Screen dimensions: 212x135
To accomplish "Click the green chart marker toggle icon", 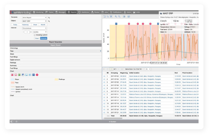I will pyautogui.click(x=19, y=75).
